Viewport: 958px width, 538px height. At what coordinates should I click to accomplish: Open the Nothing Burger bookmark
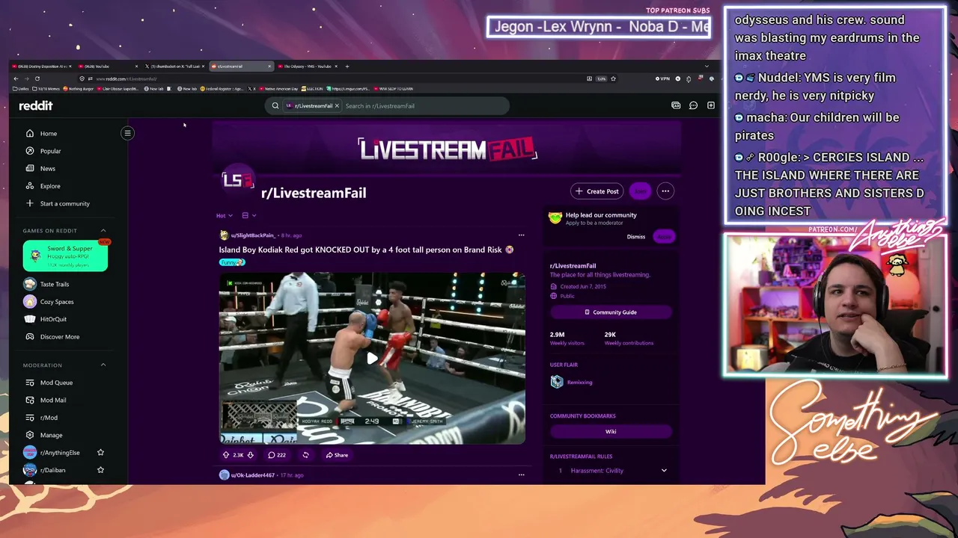pos(79,89)
